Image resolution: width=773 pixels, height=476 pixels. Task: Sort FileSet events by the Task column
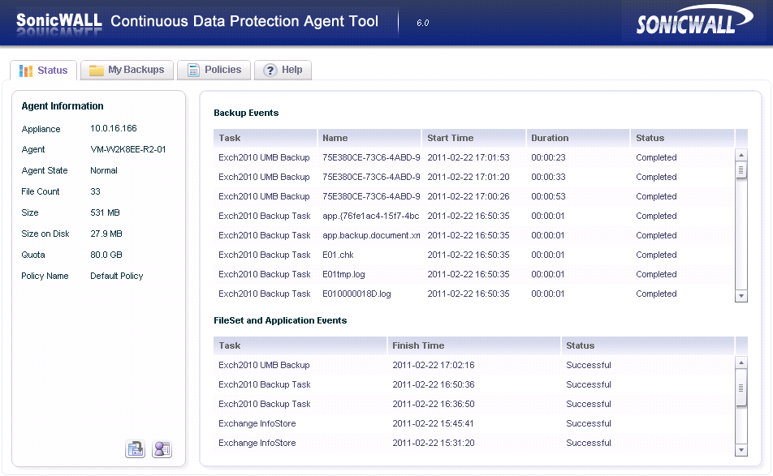pyautogui.click(x=300, y=346)
